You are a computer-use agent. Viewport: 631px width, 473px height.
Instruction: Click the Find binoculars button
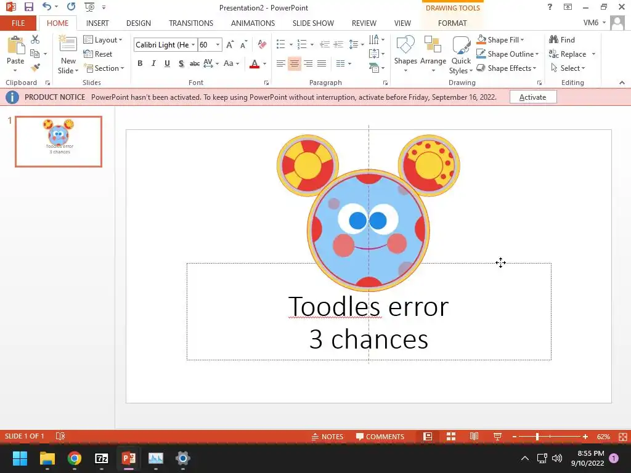click(562, 40)
